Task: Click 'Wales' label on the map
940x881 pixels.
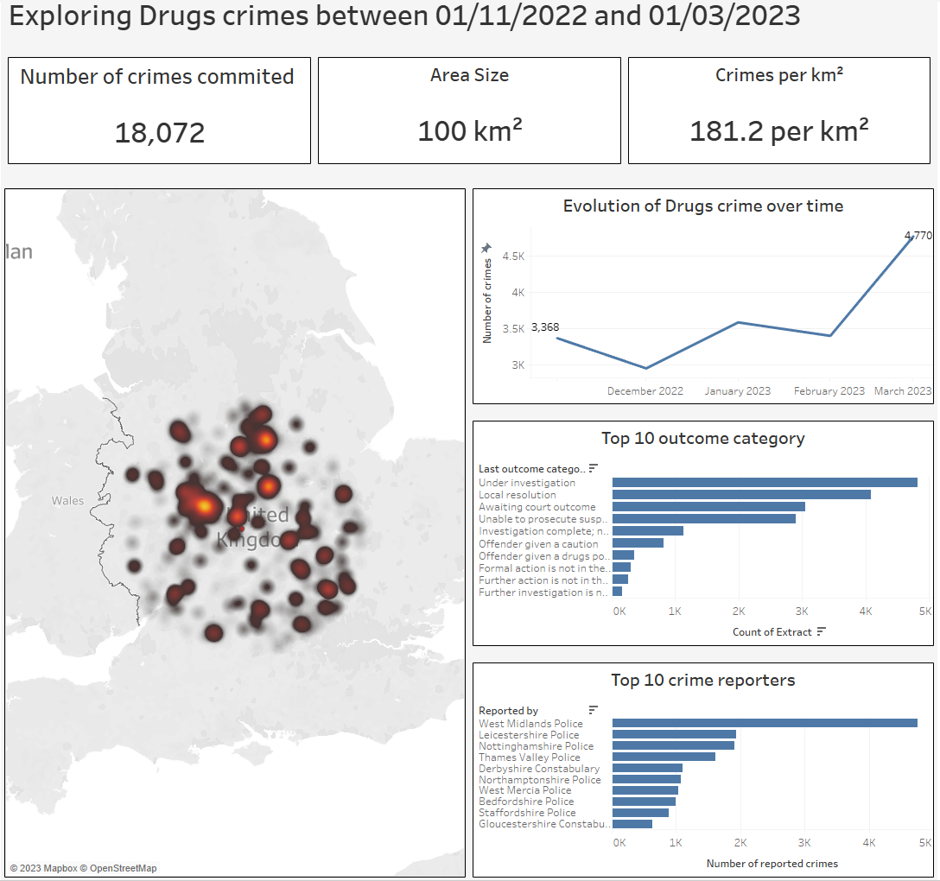Action: tap(67, 501)
